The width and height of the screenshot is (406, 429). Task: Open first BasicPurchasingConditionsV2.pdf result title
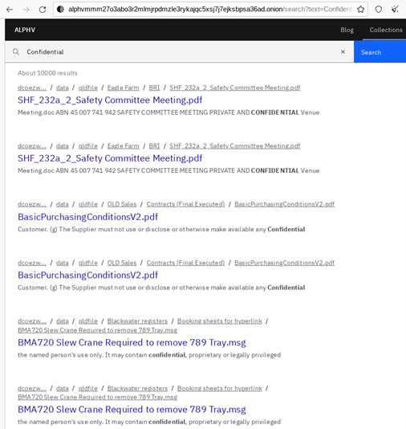(87, 217)
